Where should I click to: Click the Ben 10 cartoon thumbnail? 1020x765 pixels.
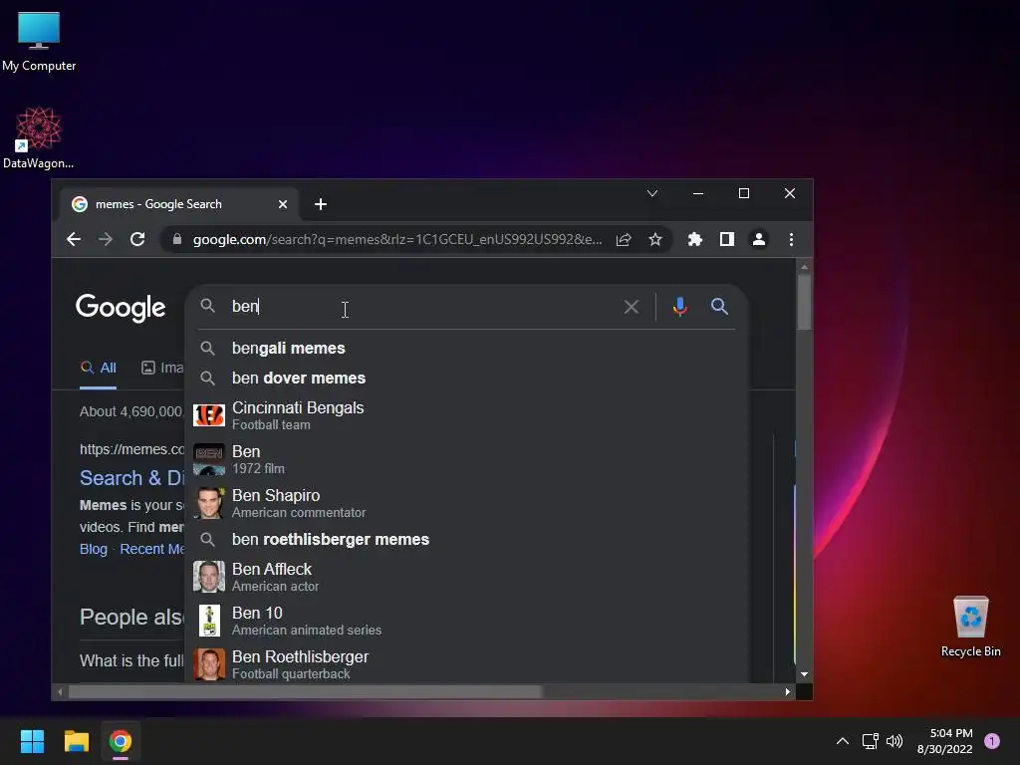pyautogui.click(x=209, y=621)
